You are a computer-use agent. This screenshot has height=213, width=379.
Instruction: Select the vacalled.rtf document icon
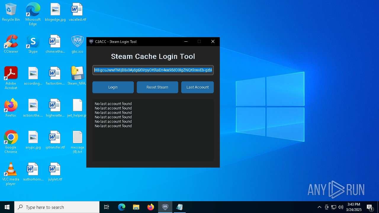[x=77, y=12]
